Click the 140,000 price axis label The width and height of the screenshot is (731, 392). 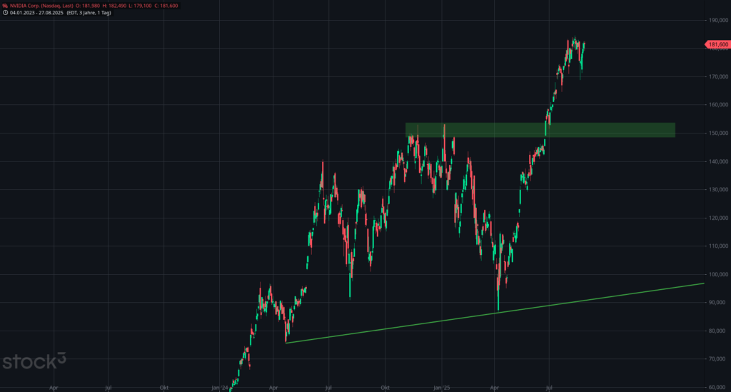click(718, 161)
